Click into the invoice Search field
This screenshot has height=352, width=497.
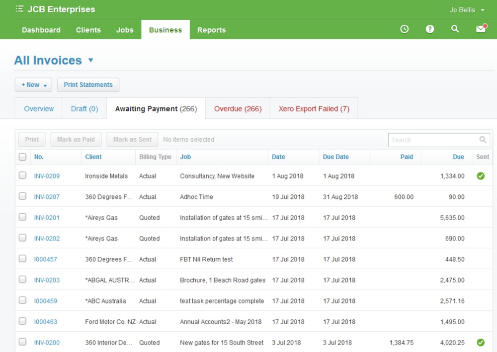(x=432, y=140)
